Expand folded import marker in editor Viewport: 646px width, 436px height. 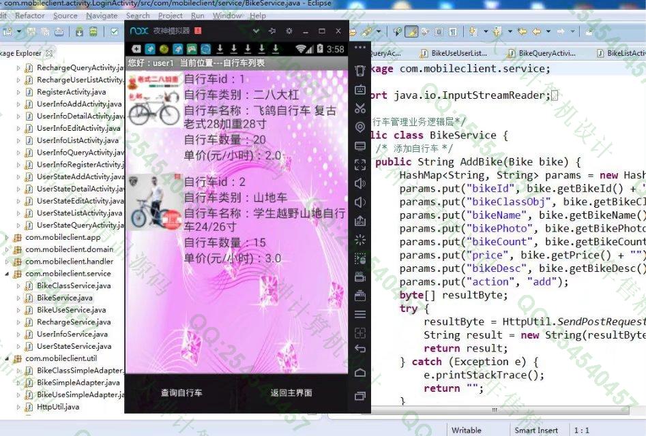[x=555, y=95]
